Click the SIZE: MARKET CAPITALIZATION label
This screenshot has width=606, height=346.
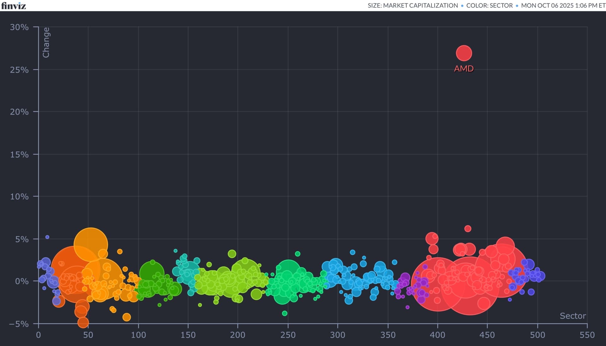pyautogui.click(x=413, y=6)
